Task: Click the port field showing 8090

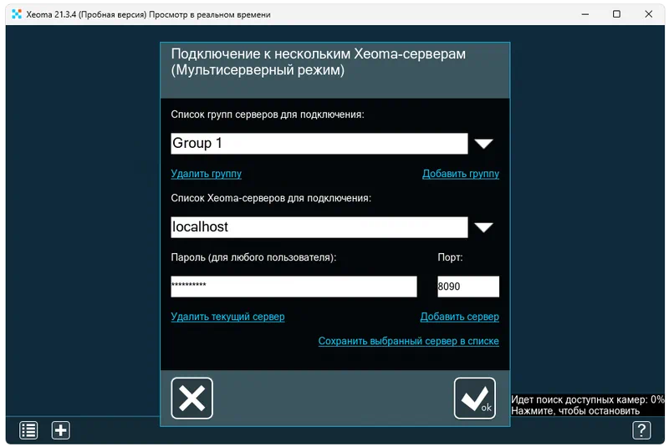Action: pos(468,287)
